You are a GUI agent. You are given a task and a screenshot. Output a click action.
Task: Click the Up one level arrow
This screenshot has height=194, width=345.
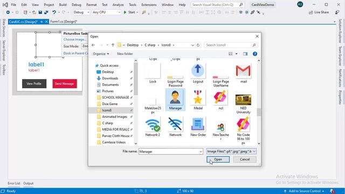click(x=113, y=45)
